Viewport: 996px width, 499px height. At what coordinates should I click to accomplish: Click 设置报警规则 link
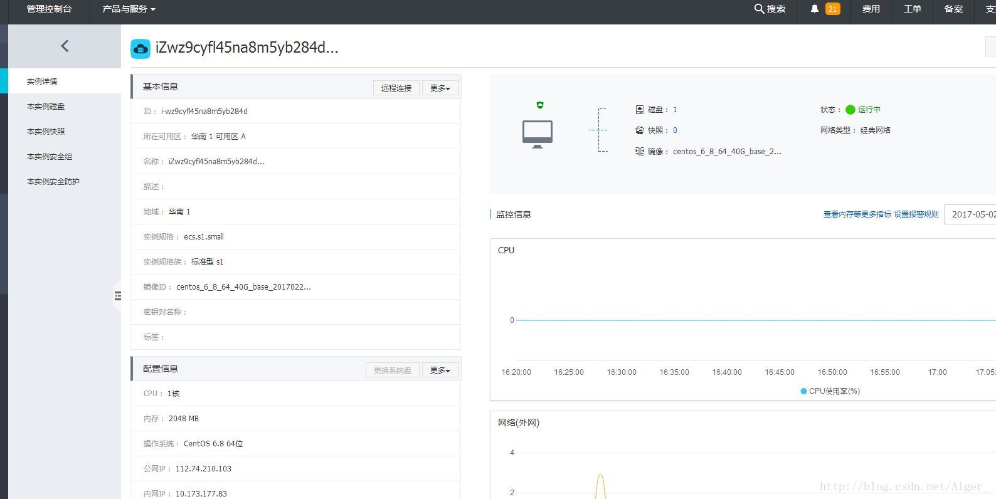click(x=916, y=214)
